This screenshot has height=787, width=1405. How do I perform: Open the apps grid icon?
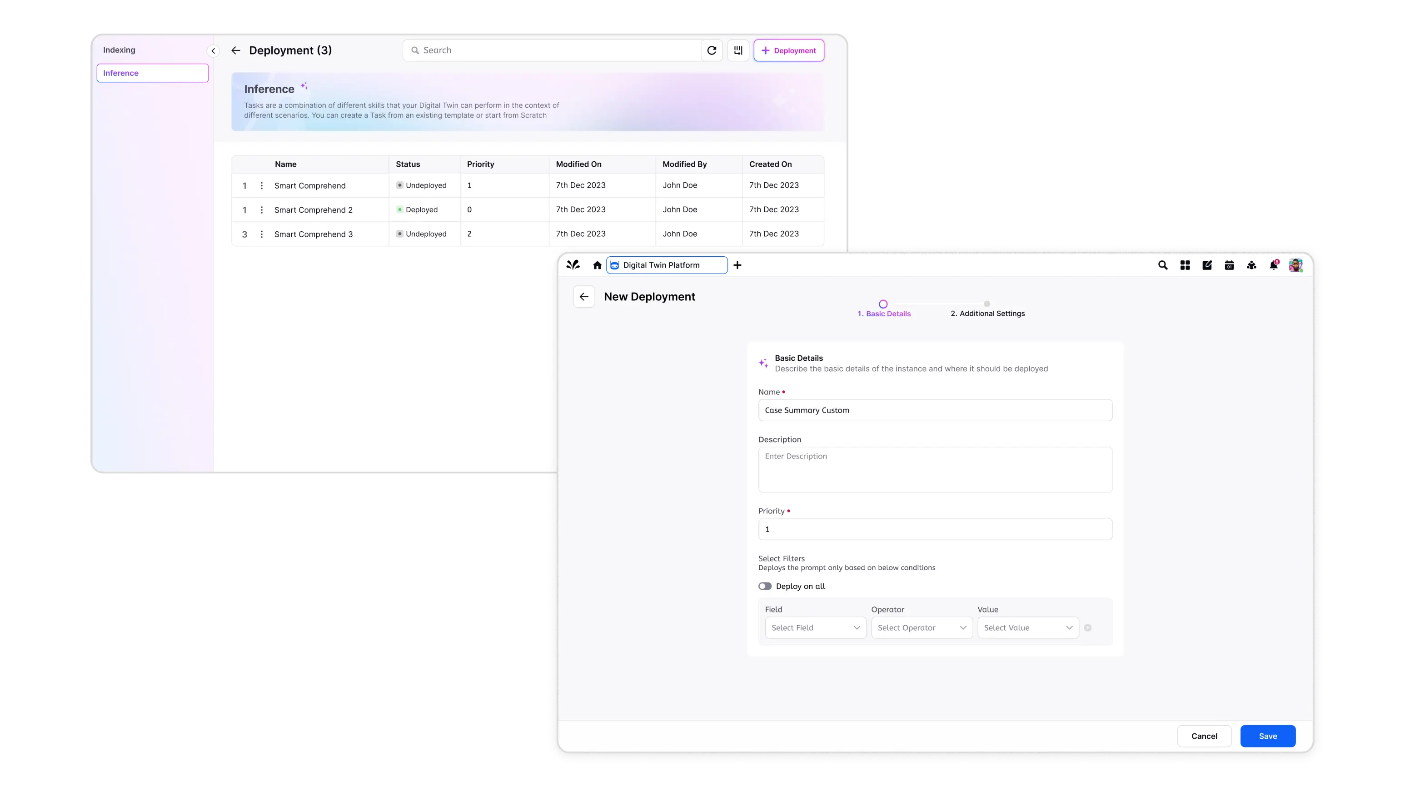(x=1185, y=265)
